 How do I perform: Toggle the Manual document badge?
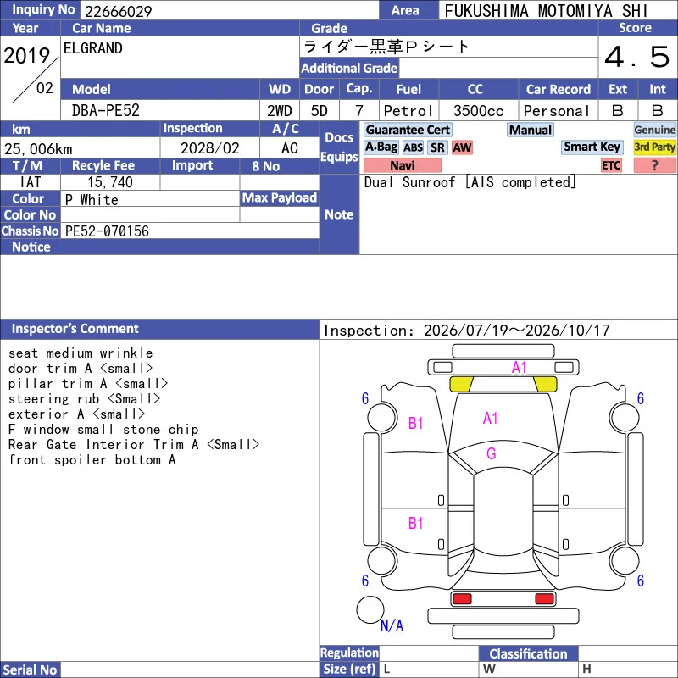531,130
